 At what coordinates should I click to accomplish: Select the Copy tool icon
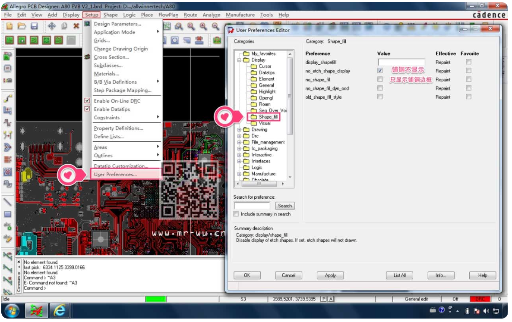coord(64,26)
